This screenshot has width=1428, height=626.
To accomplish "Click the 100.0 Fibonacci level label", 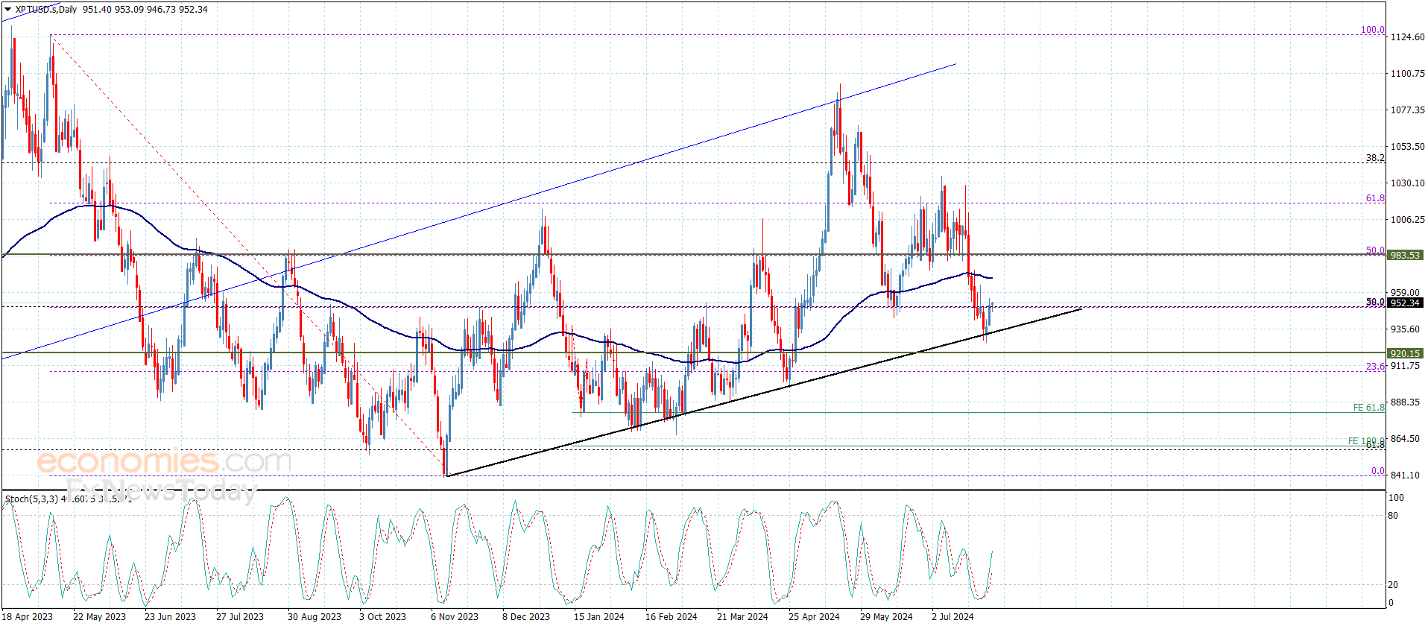I will (x=1373, y=30).
